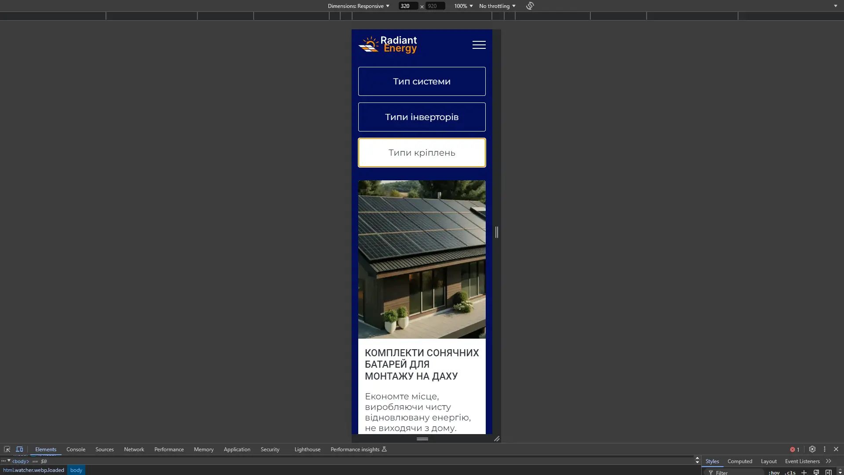Drag the viewport width slider to resize
844x475 pixels.
pos(497,231)
